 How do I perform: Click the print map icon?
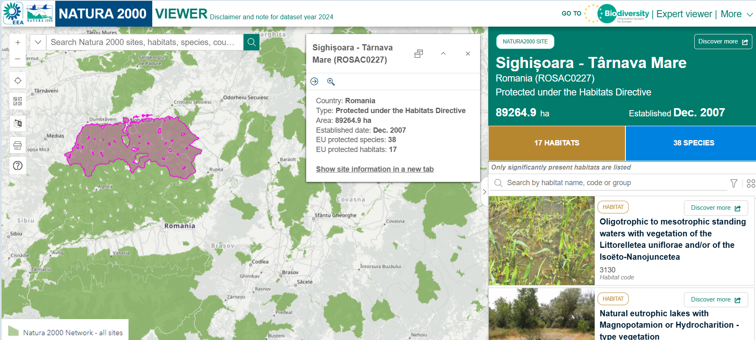(x=18, y=145)
